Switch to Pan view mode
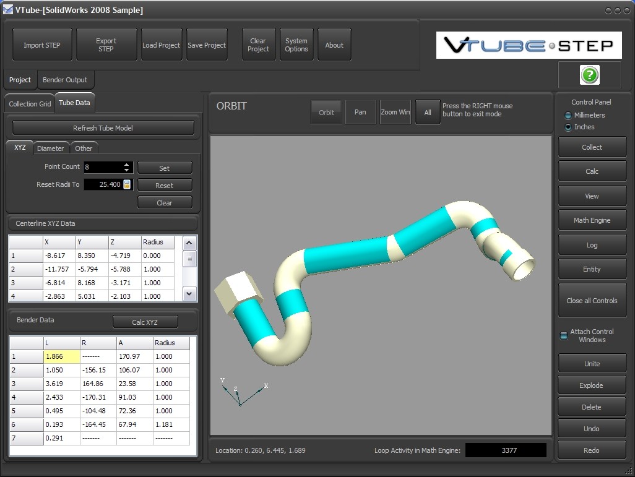This screenshot has height=477, width=635. click(x=360, y=113)
